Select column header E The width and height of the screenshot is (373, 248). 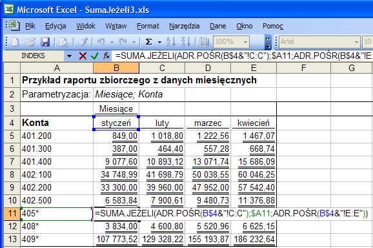coord(254,68)
